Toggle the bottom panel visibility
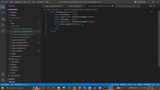 click(138, 2)
